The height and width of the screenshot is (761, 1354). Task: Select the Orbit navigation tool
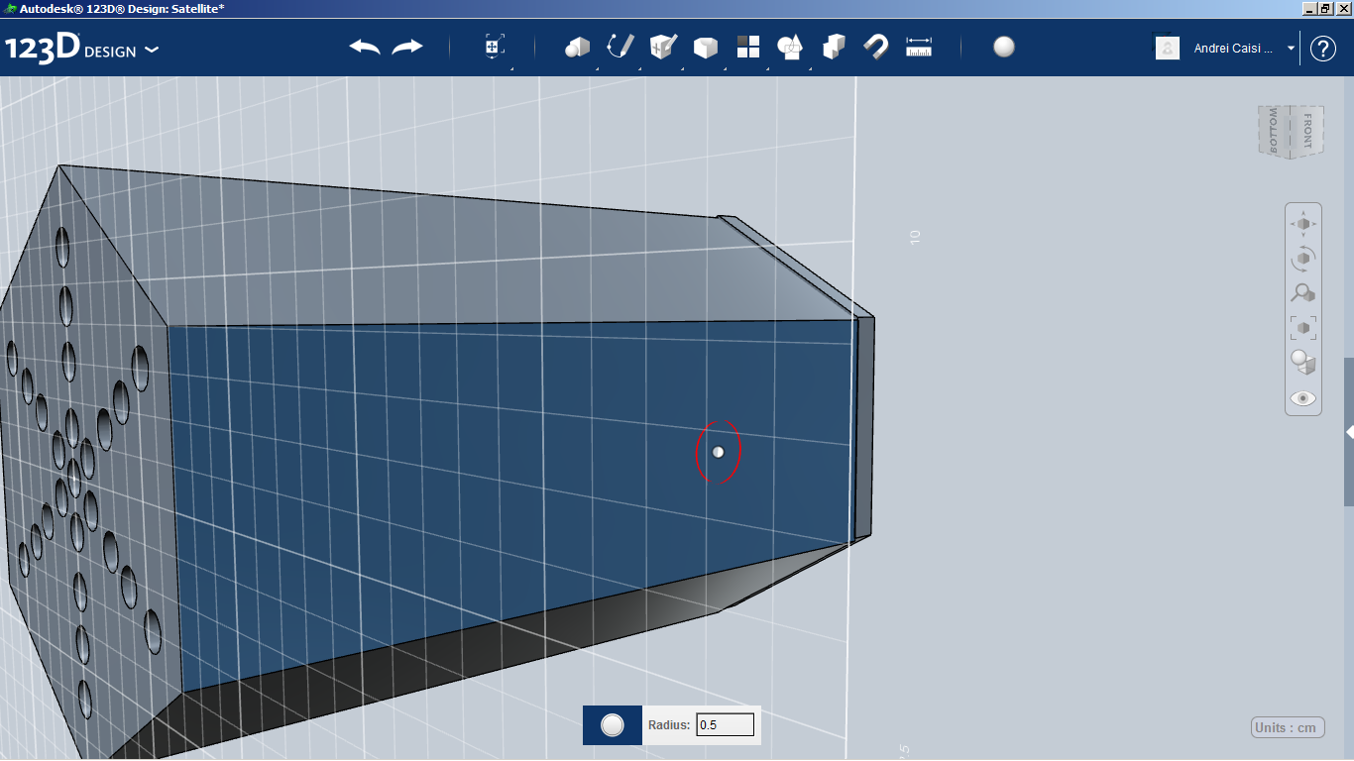click(1303, 259)
